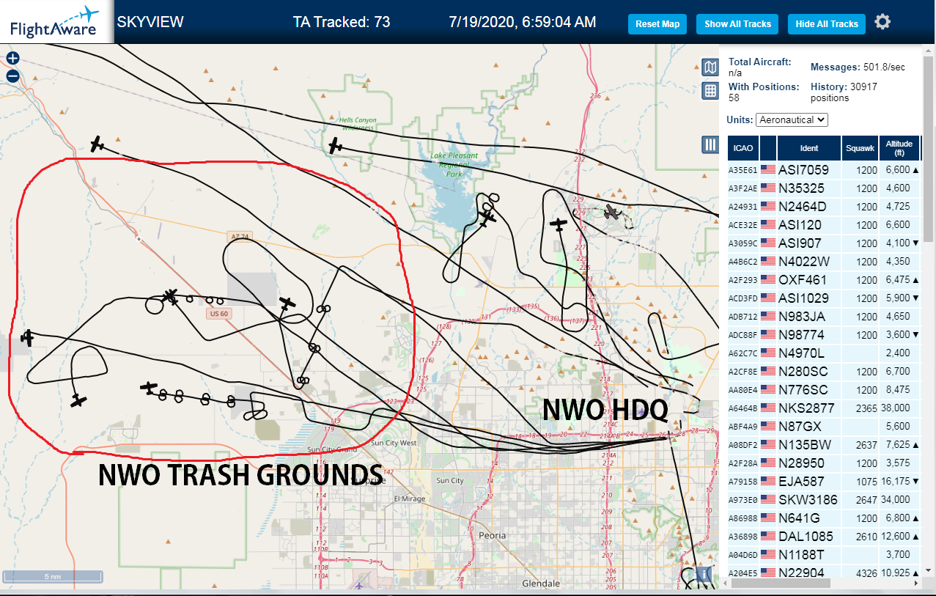Viewport: 936px width, 596px height.
Task: Select the aircraft icon over Lake Pleasant
Action: tap(487, 217)
